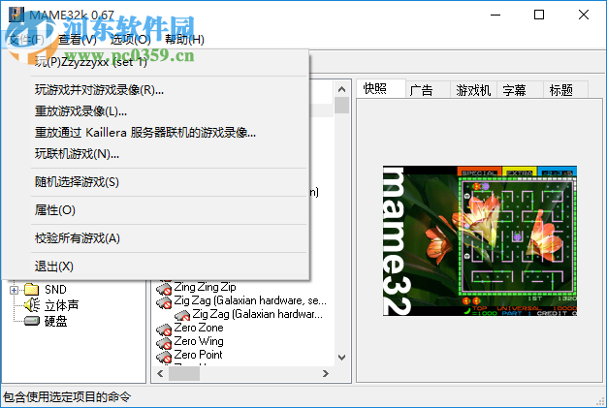This screenshot has width=607, height=408.
Task: Click the Zing Zing Zip game icon
Action: (164, 288)
